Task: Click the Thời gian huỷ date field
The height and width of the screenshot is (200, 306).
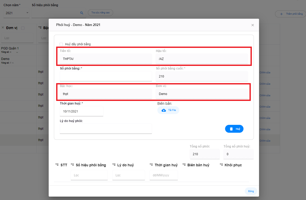Action: tap(81, 111)
